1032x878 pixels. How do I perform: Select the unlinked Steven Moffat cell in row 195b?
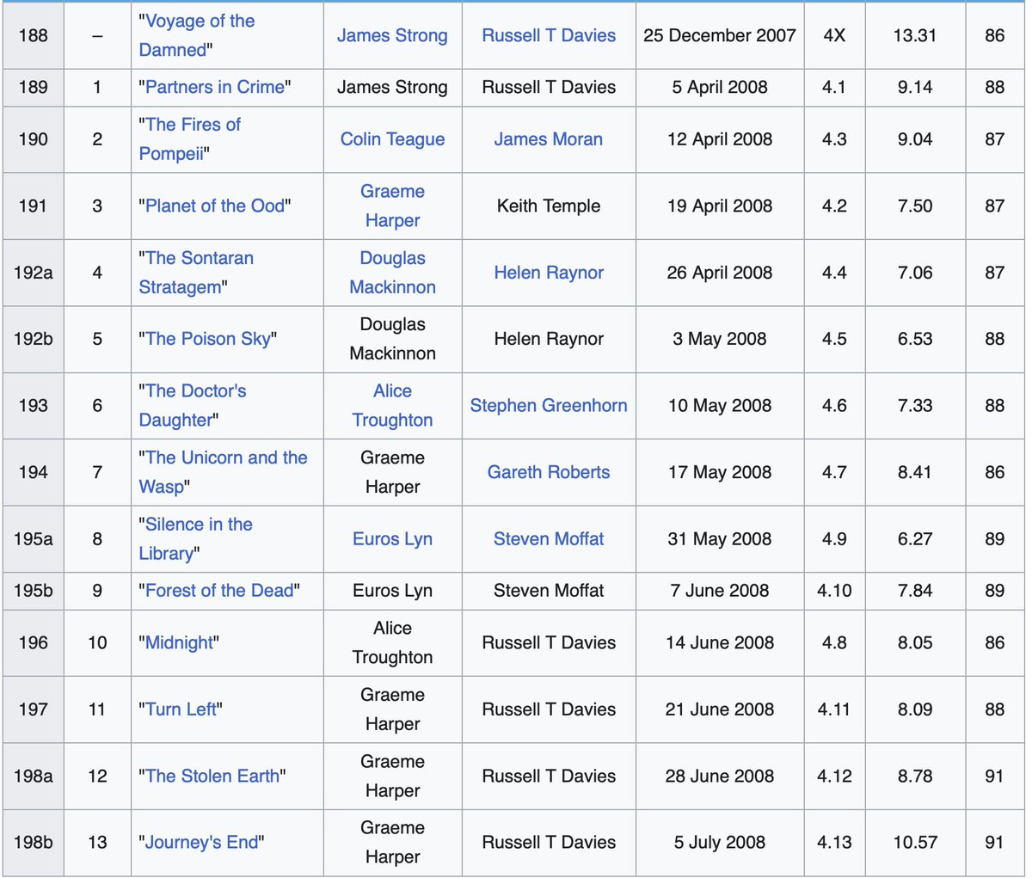549,591
